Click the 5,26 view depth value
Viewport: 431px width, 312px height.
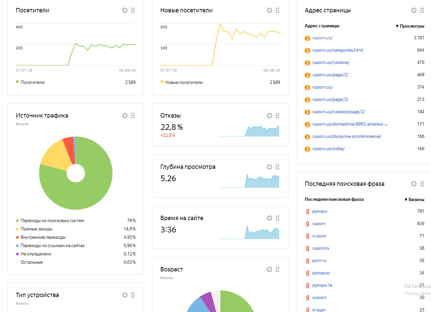pyautogui.click(x=168, y=178)
